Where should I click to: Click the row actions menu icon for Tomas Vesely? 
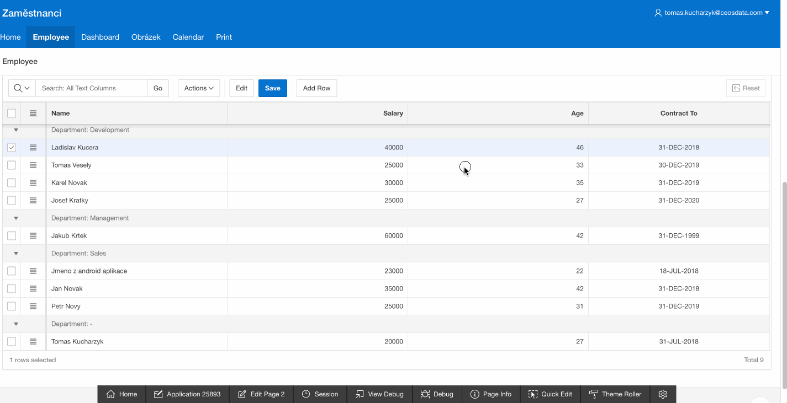[x=33, y=165]
